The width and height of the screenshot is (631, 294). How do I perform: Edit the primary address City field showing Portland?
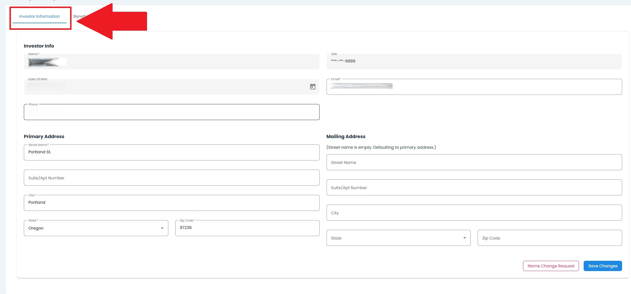[171, 203]
